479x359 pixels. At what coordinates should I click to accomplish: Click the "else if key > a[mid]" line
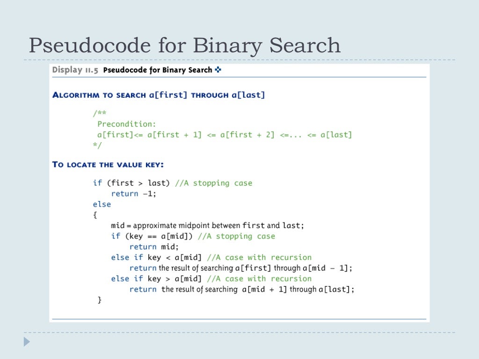pos(156,279)
